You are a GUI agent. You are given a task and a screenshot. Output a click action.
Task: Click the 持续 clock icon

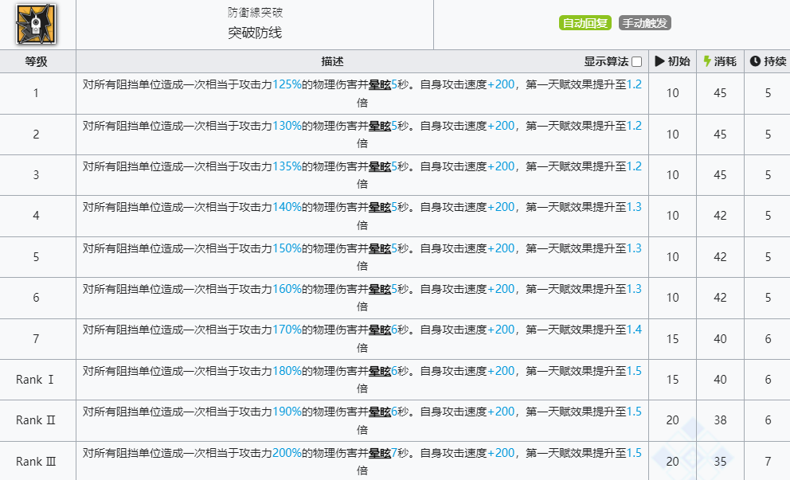tap(755, 61)
